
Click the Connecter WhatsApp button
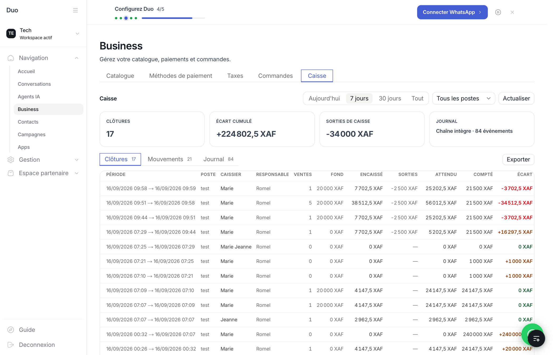click(452, 12)
